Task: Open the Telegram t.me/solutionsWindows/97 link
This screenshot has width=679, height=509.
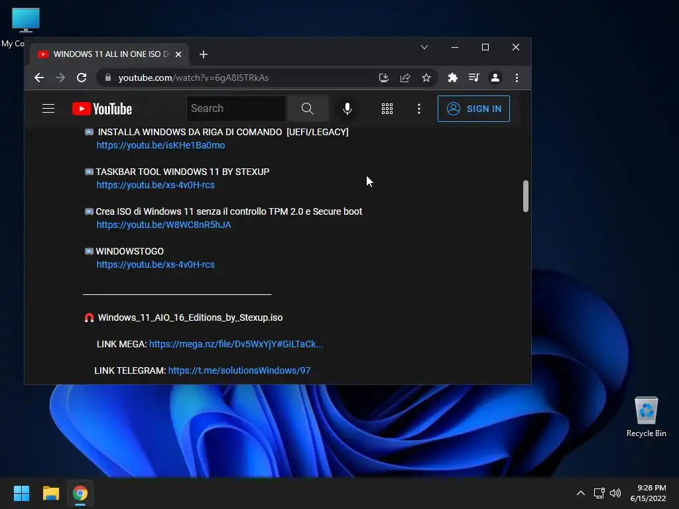Action: [239, 370]
